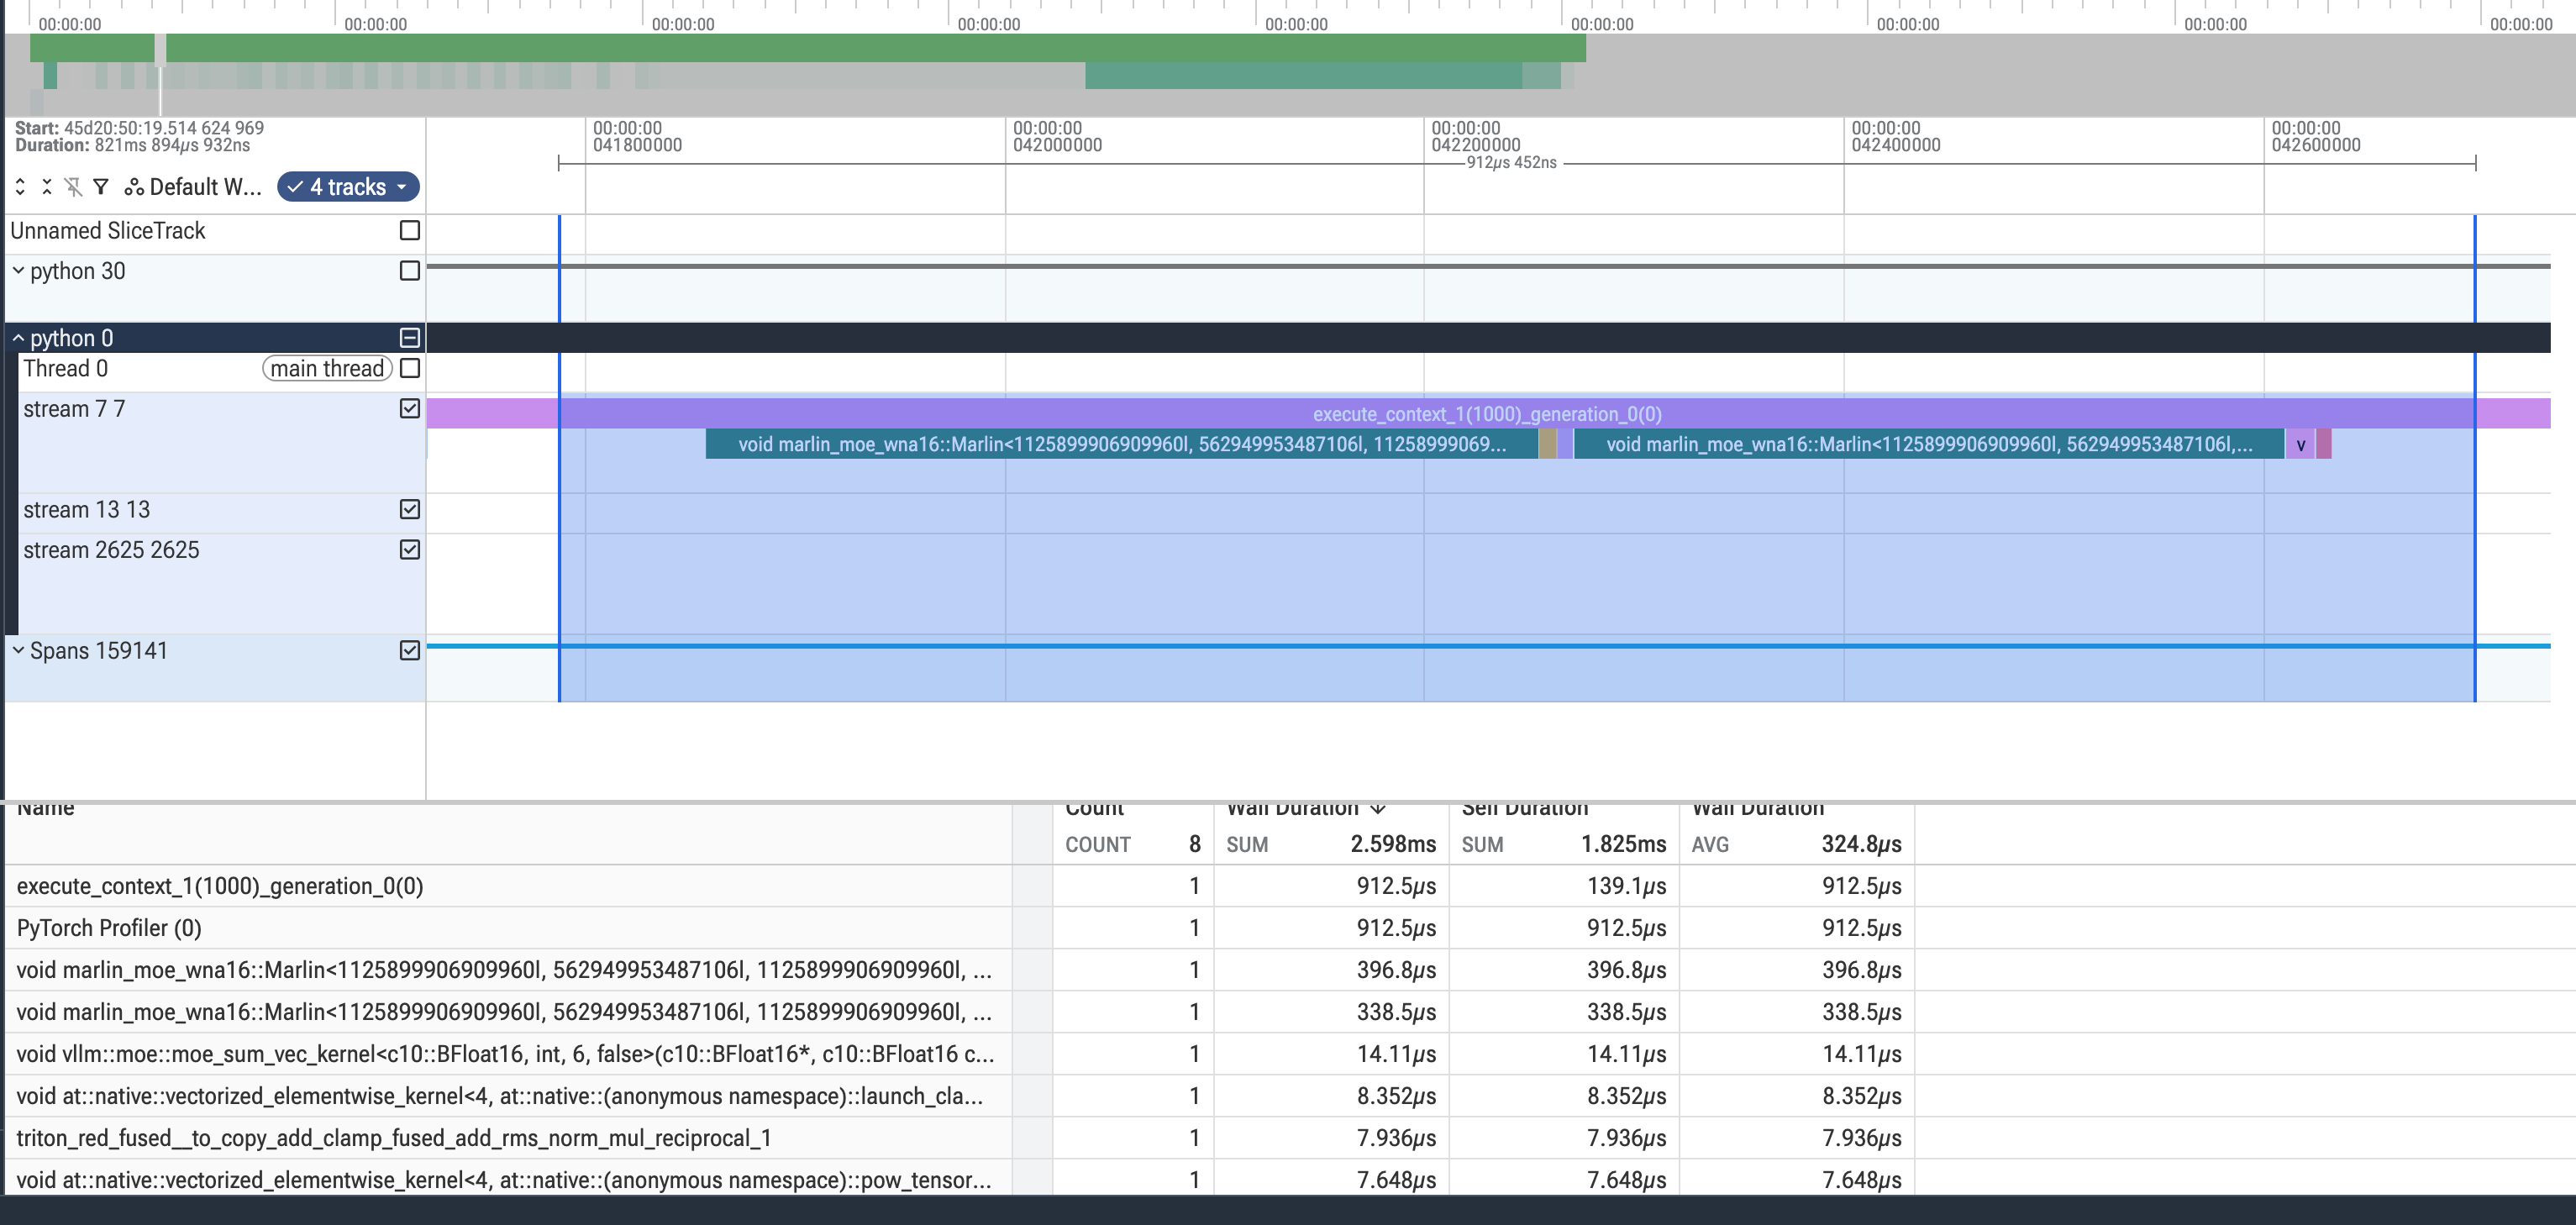Expand all tracks with the up-down arrows icon
Viewport: 2576px width, 1225px height.
(x=20, y=187)
